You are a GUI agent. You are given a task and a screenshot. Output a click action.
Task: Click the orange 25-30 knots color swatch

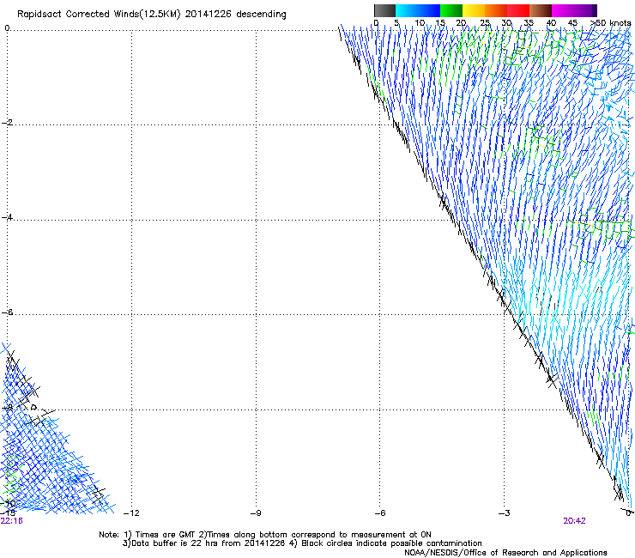(x=496, y=10)
